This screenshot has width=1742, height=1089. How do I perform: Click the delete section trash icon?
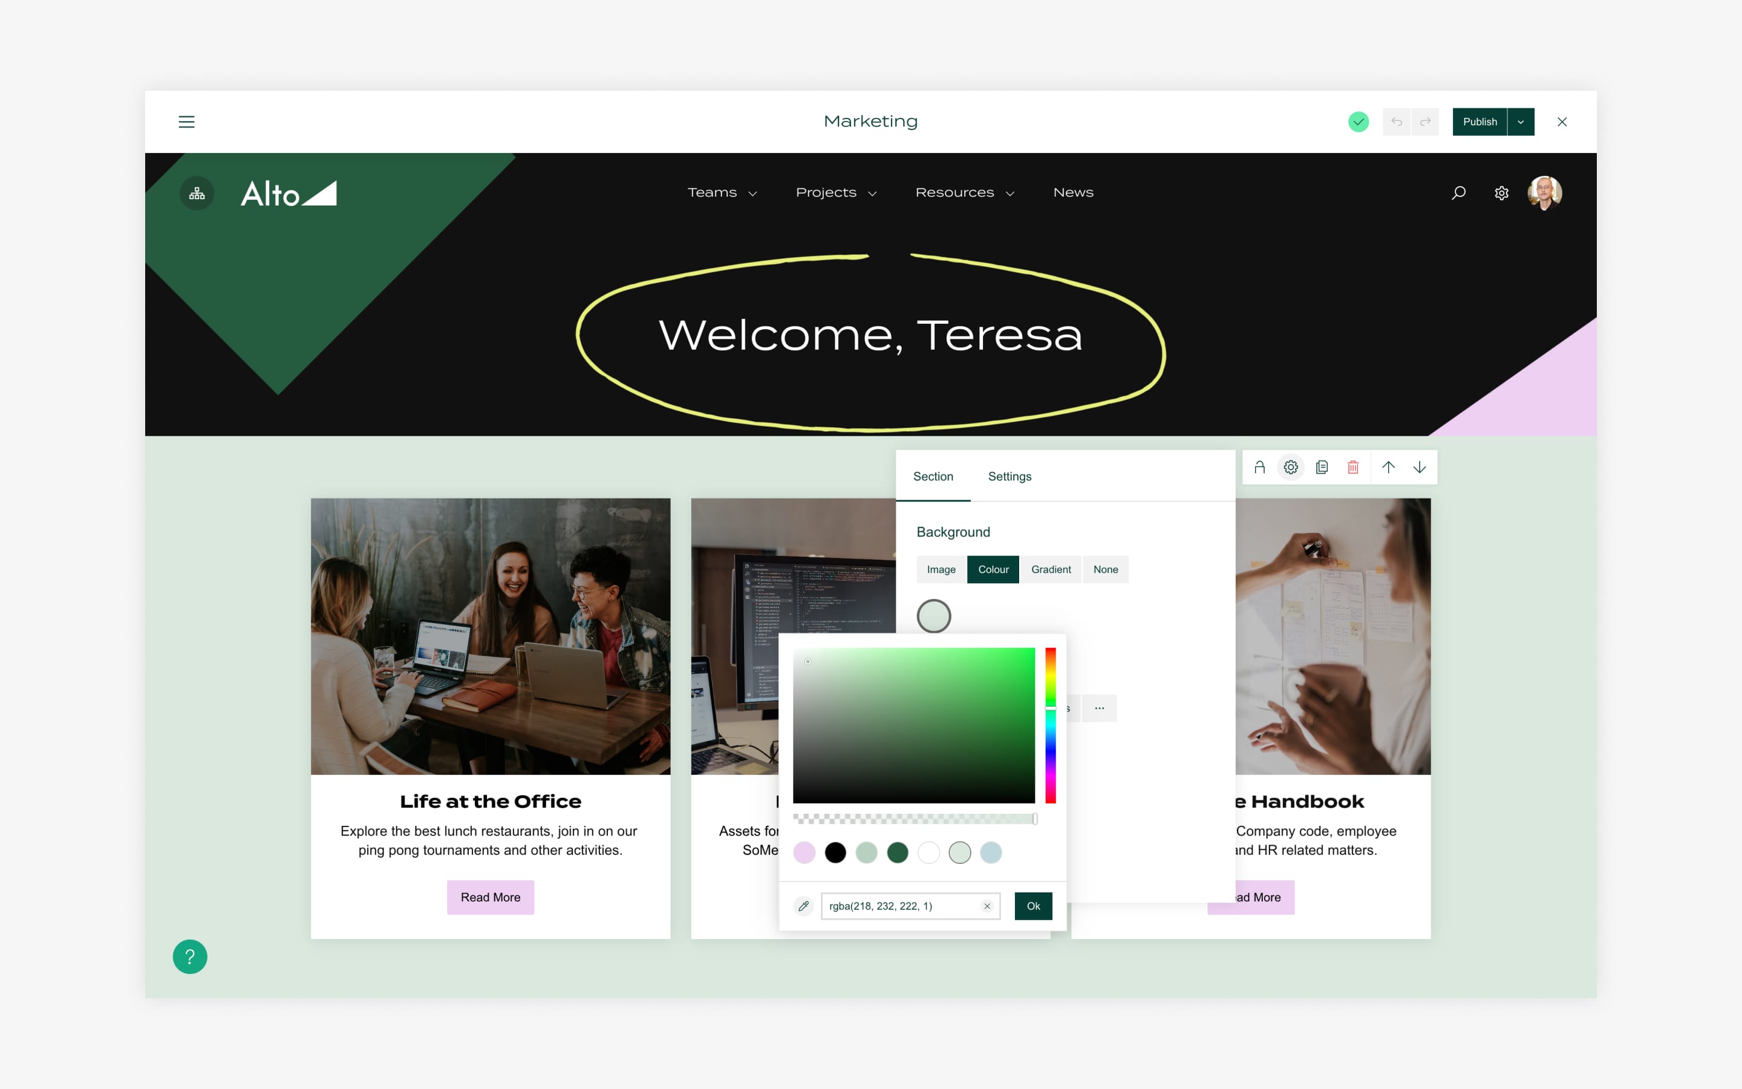click(x=1352, y=466)
